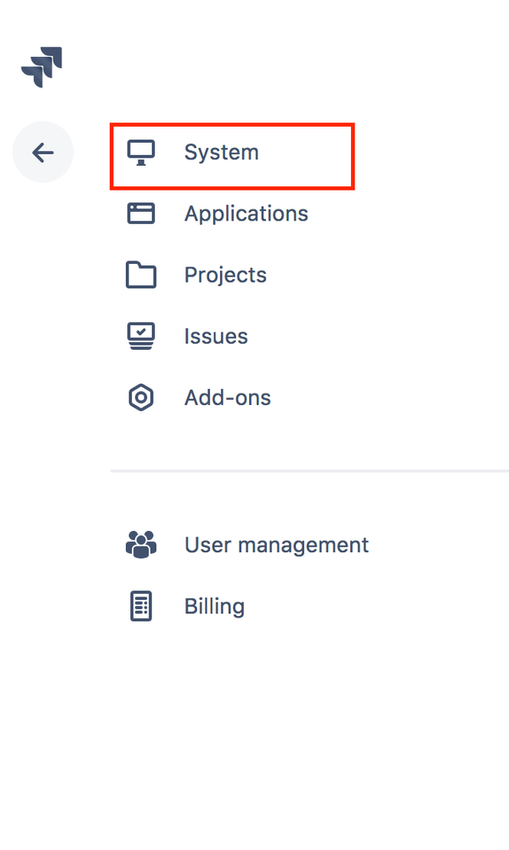
Task: Select Issues in the sidebar
Action: (x=216, y=336)
